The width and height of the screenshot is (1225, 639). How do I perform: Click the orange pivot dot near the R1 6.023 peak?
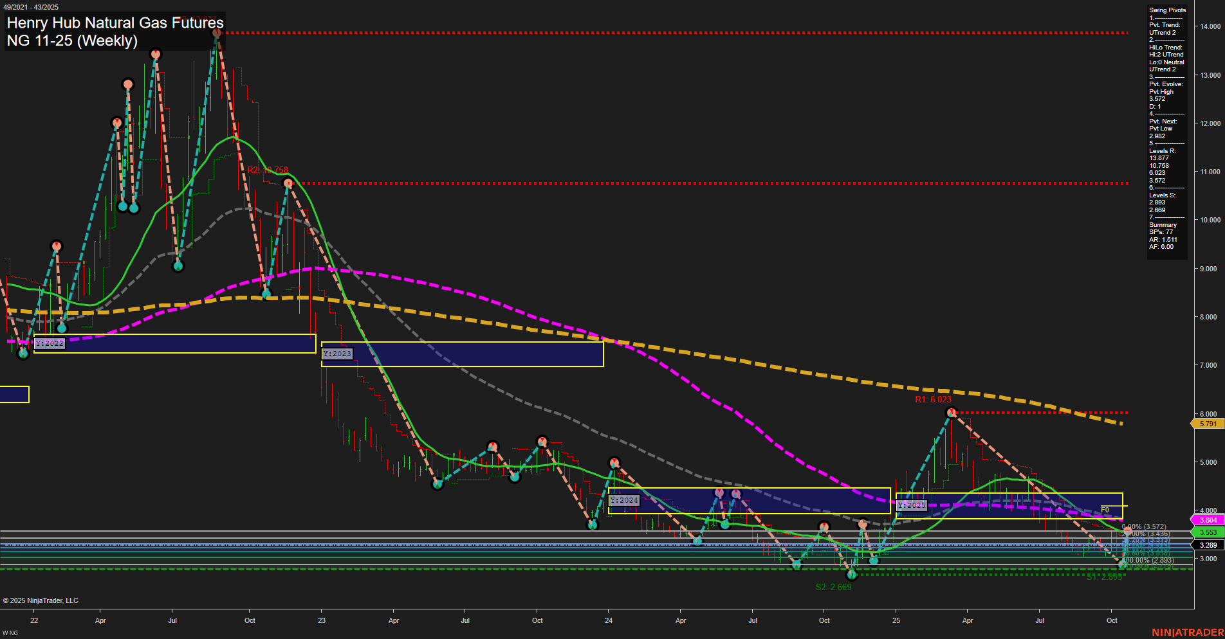952,412
